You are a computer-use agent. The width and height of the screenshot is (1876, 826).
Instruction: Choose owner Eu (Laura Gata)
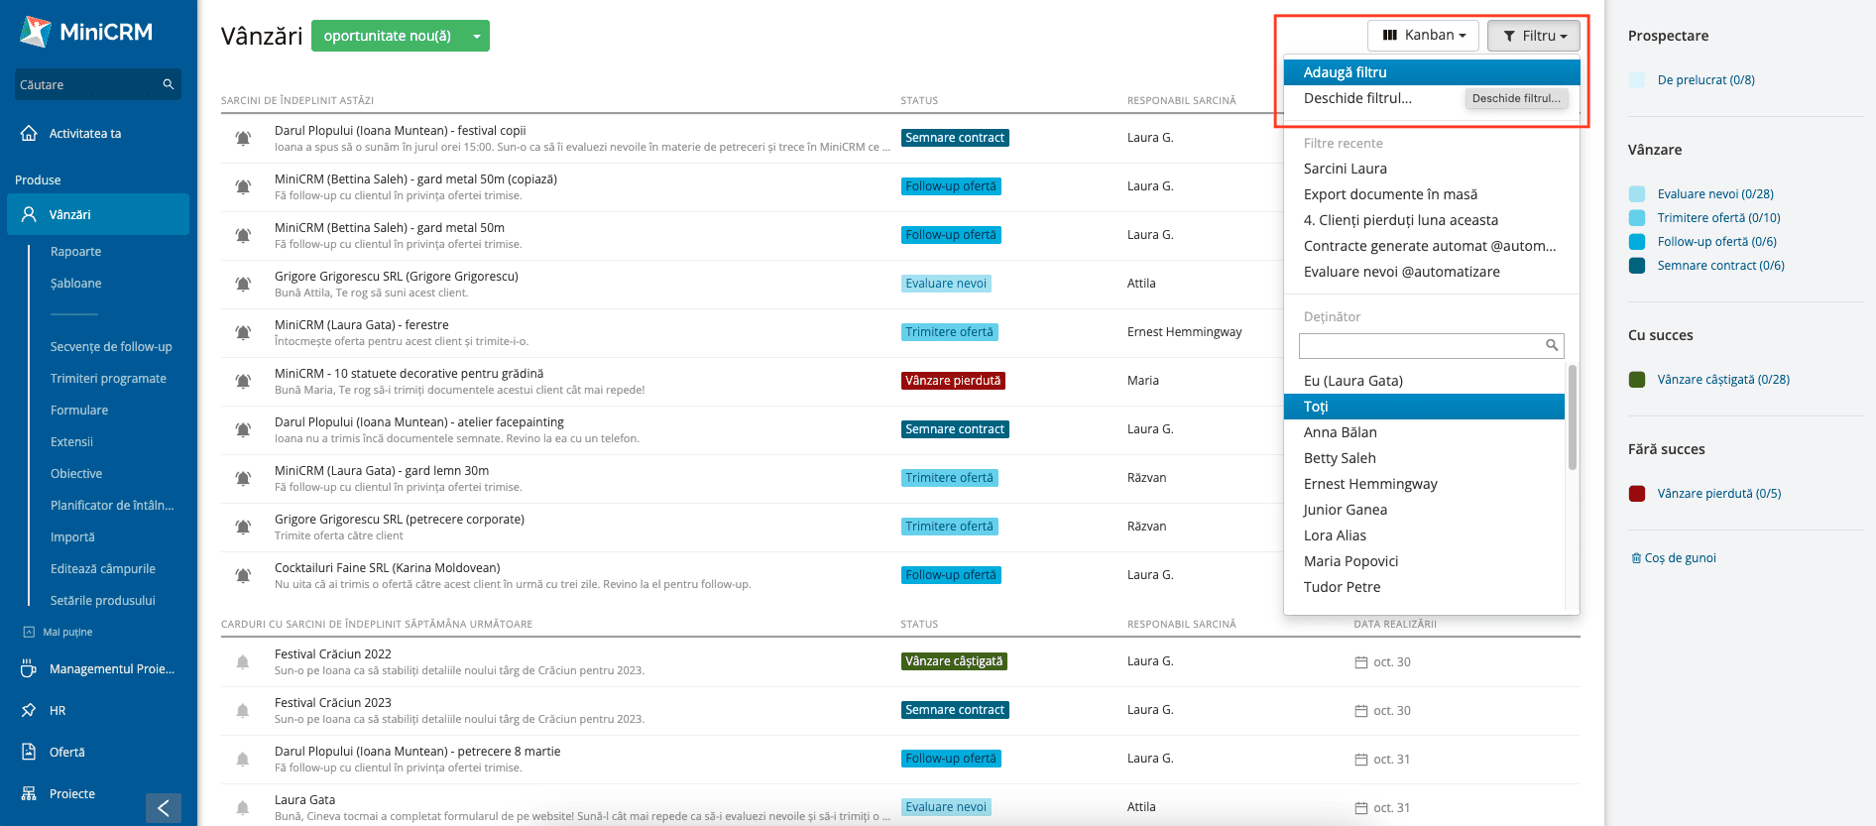1353,381
